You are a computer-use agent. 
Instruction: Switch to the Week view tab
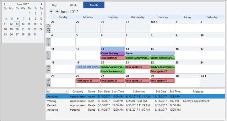click(x=73, y=5)
